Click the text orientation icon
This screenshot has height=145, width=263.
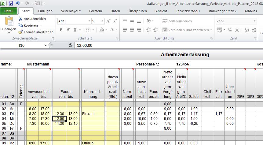[x=149, y=21]
